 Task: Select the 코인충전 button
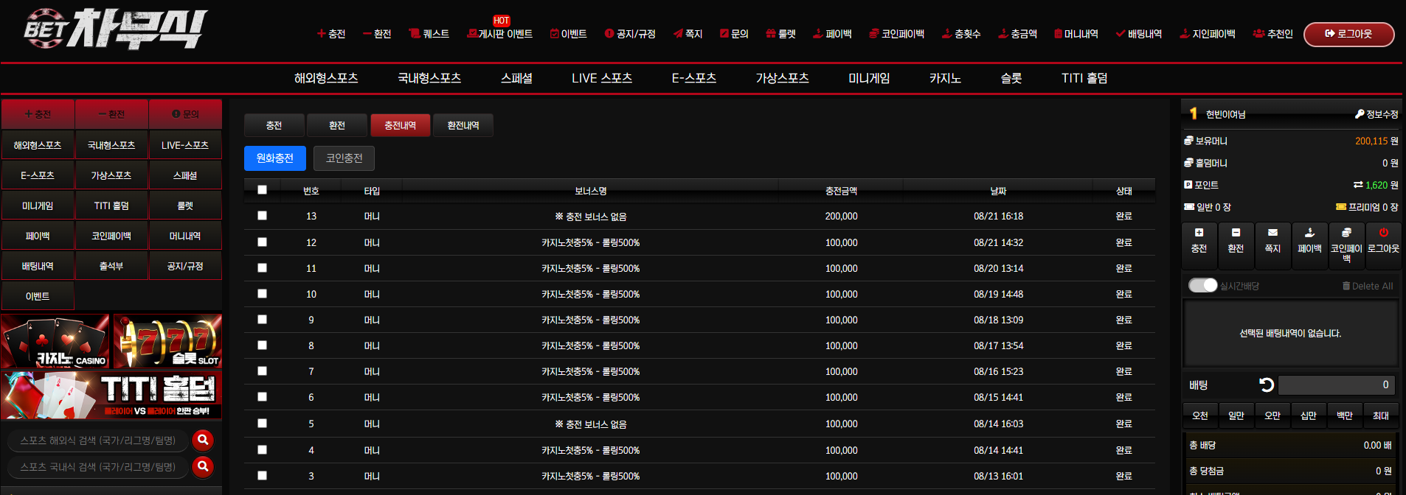tap(344, 158)
